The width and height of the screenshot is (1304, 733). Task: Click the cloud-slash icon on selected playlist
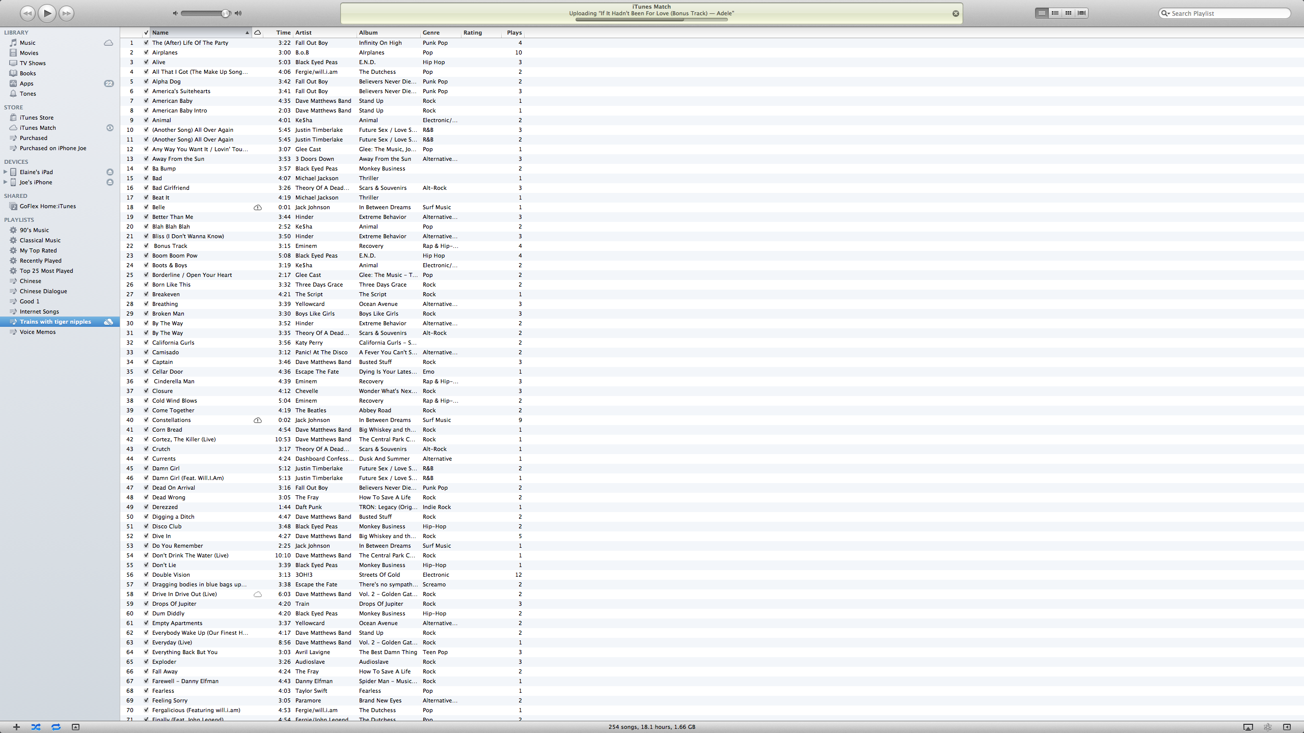(108, 322)
